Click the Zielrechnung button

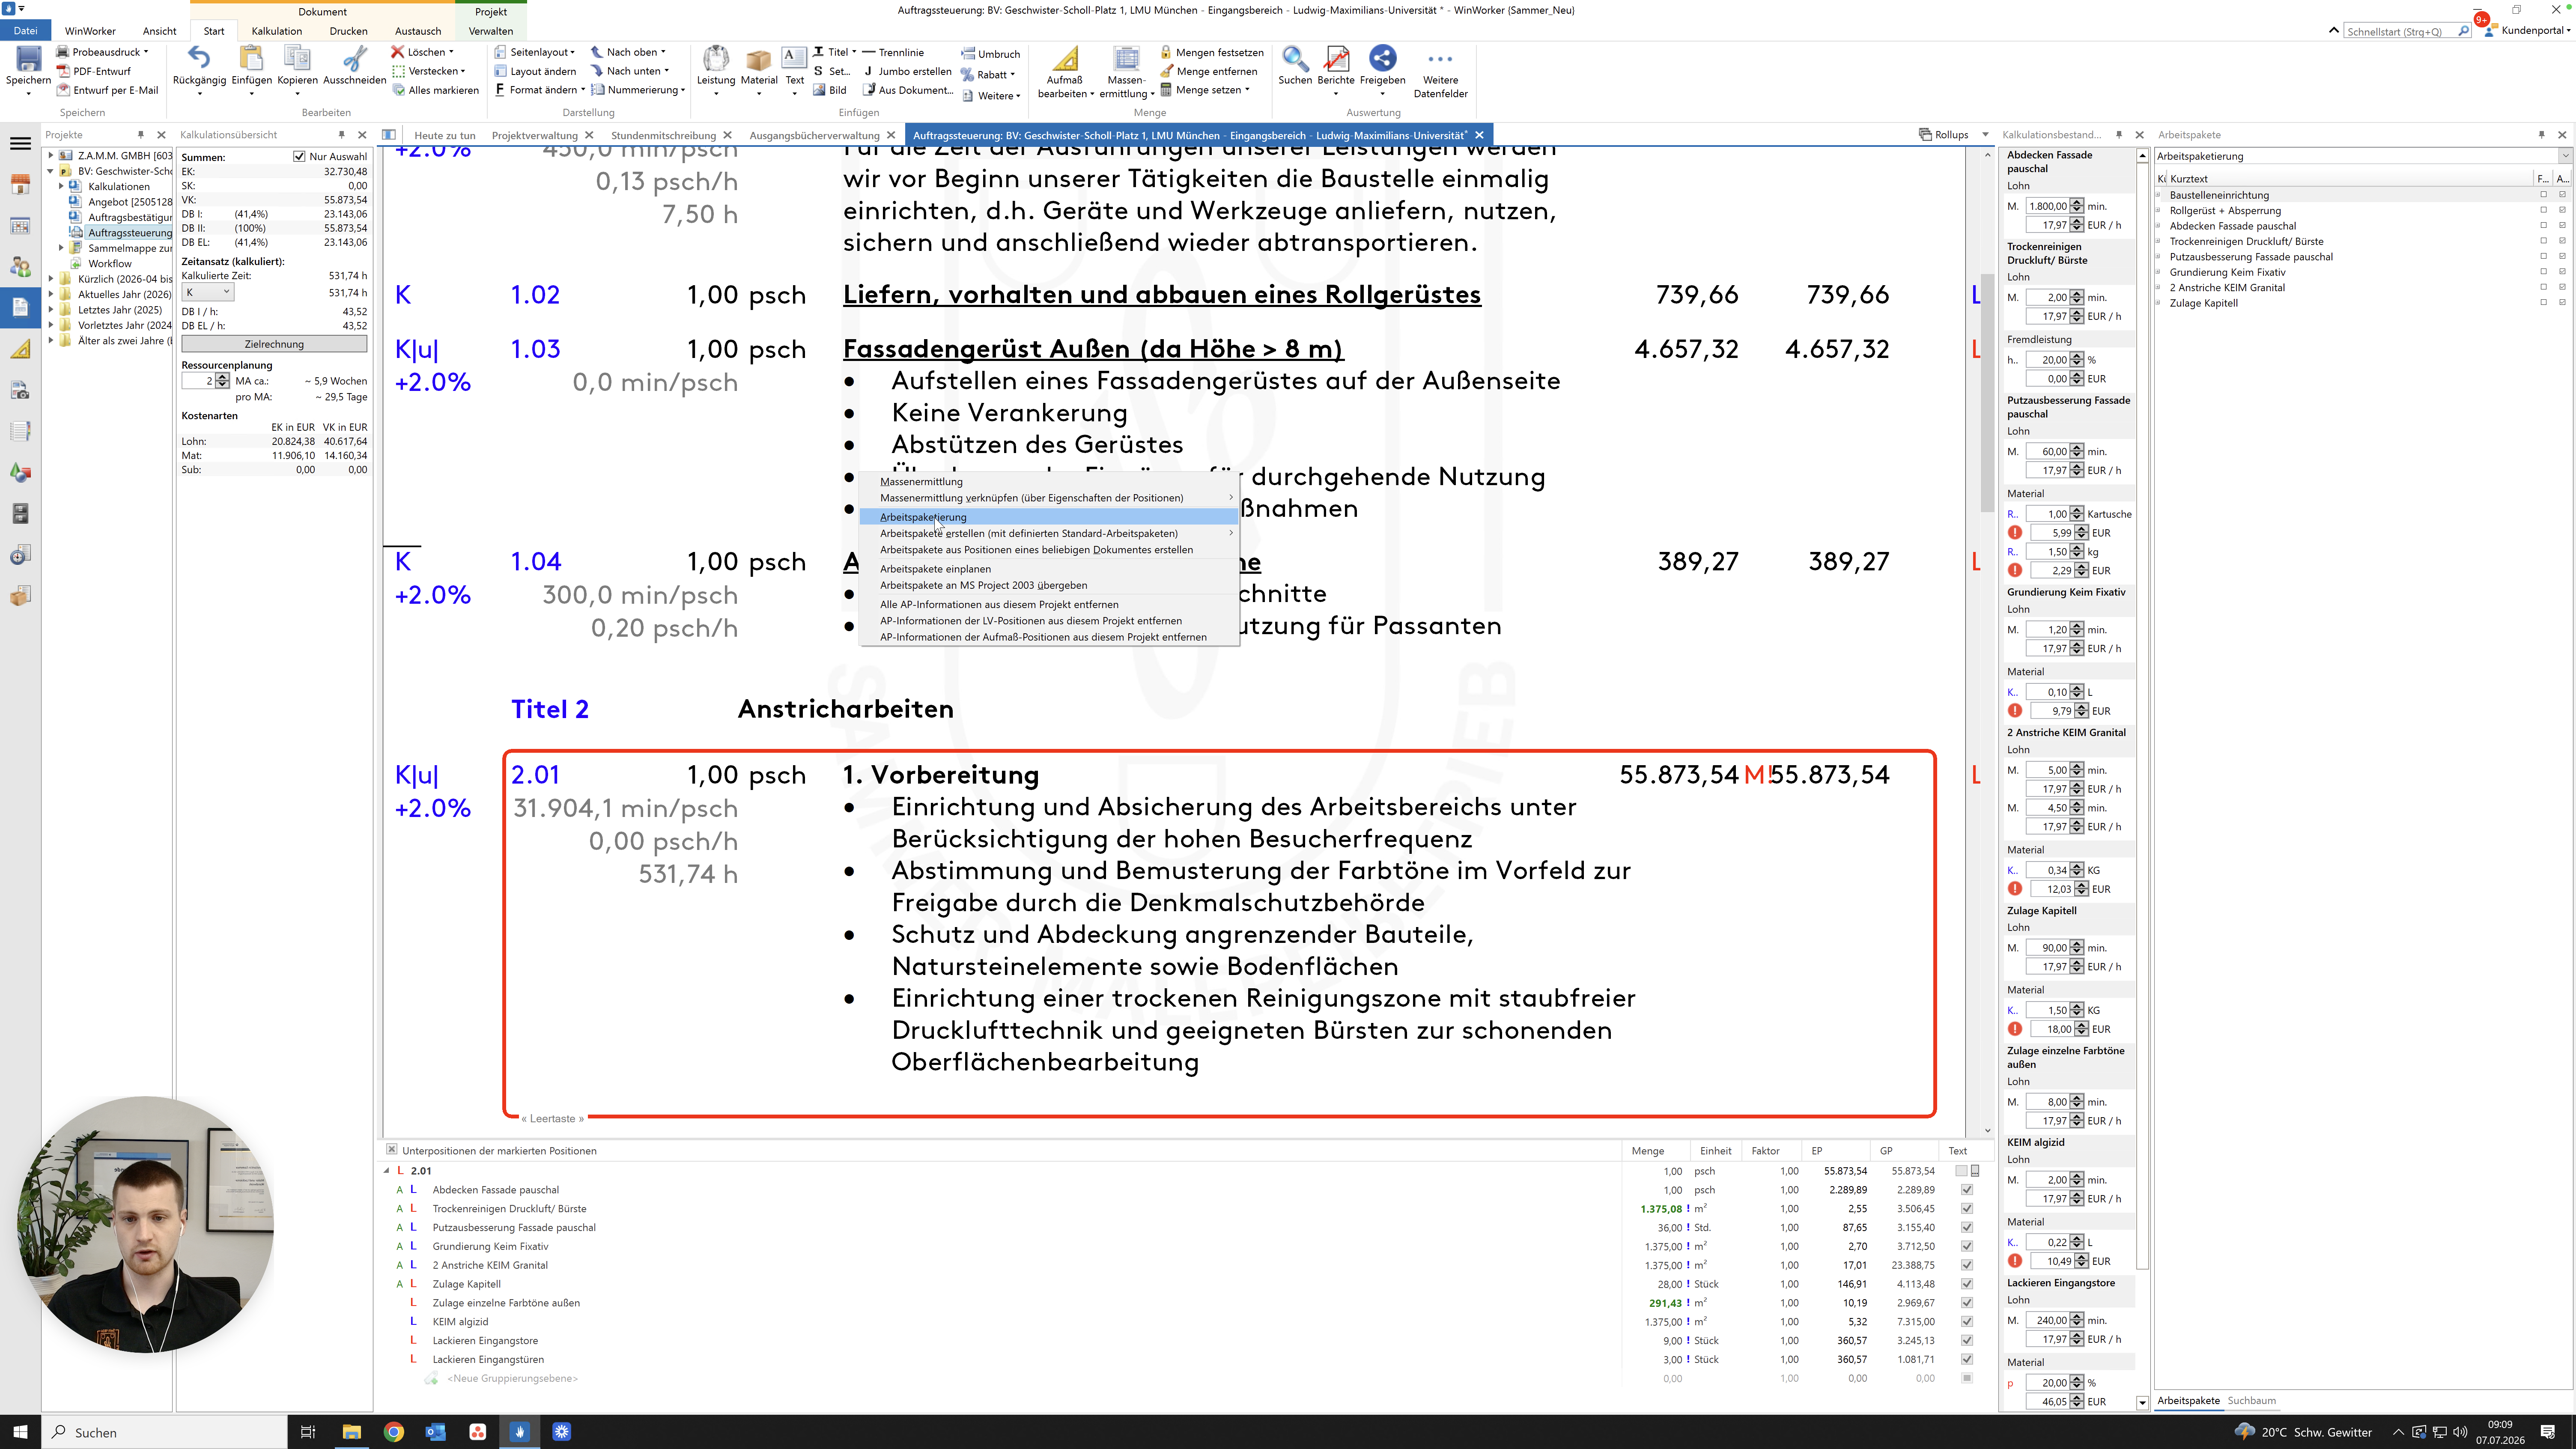click(x=274, y=344)
